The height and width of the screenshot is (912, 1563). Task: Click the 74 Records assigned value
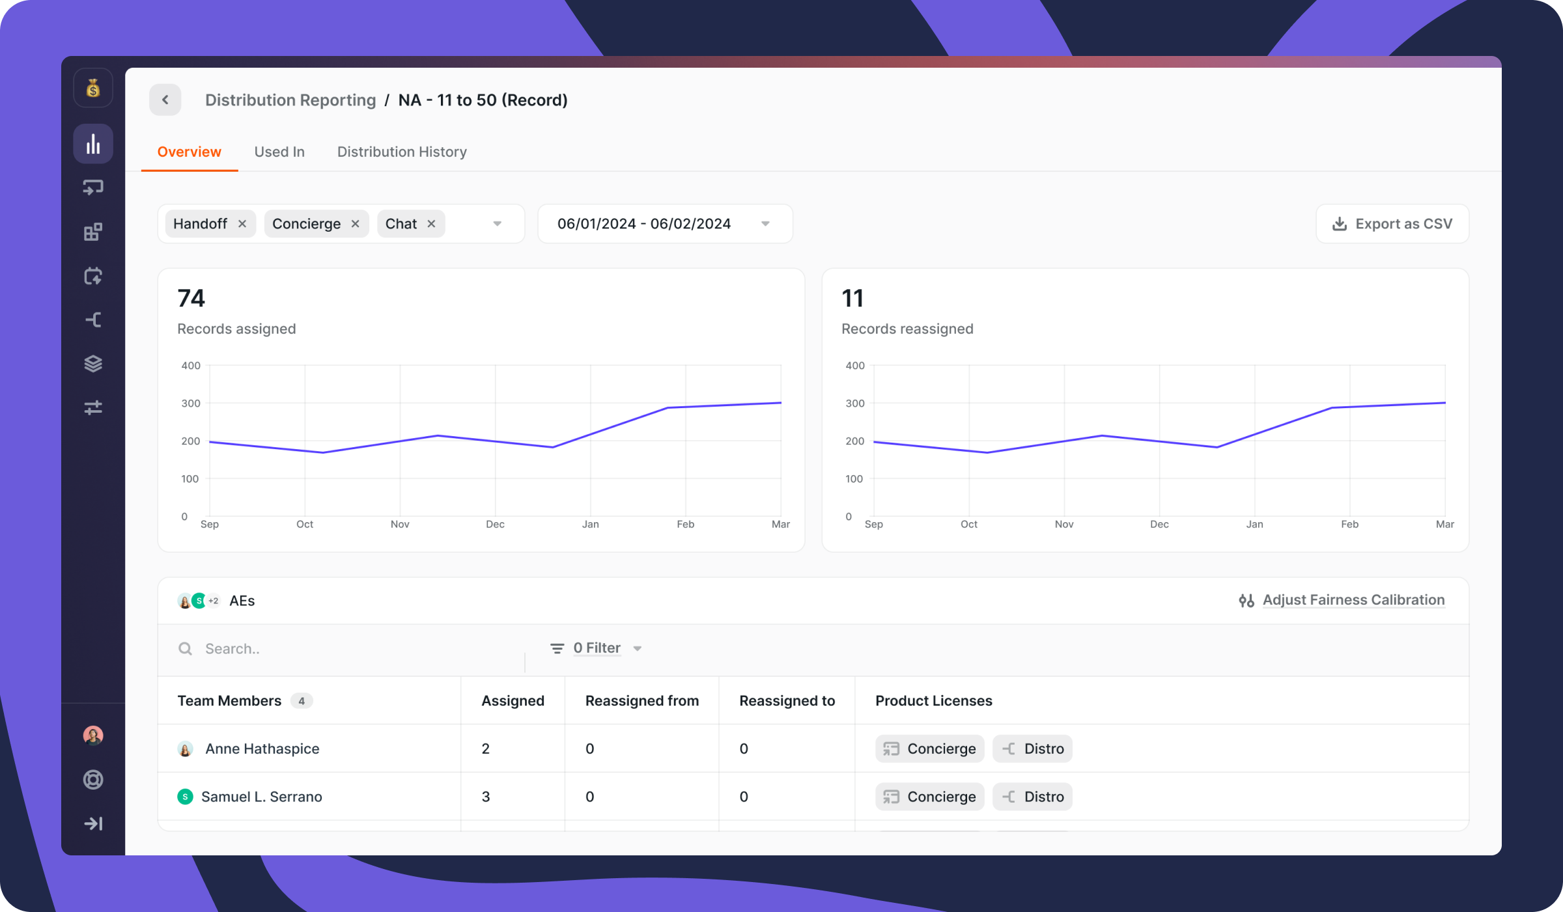click(x=191, y=298)
